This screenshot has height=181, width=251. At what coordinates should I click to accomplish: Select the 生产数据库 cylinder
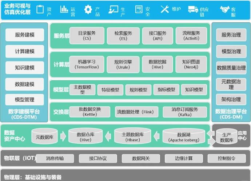[x=227, y=136]
